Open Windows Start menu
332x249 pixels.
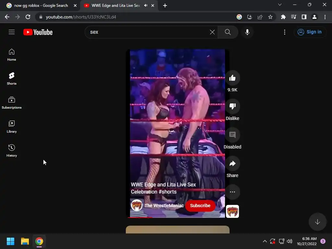[x=10, y=241]
